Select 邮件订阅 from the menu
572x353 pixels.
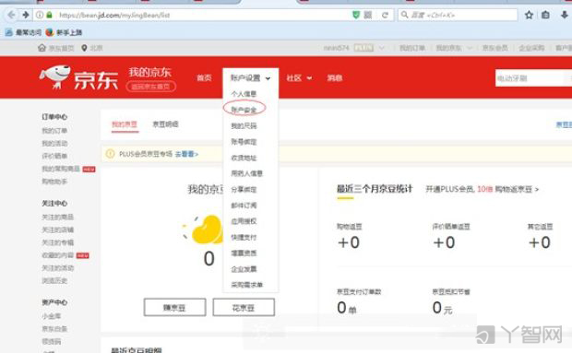244,206
